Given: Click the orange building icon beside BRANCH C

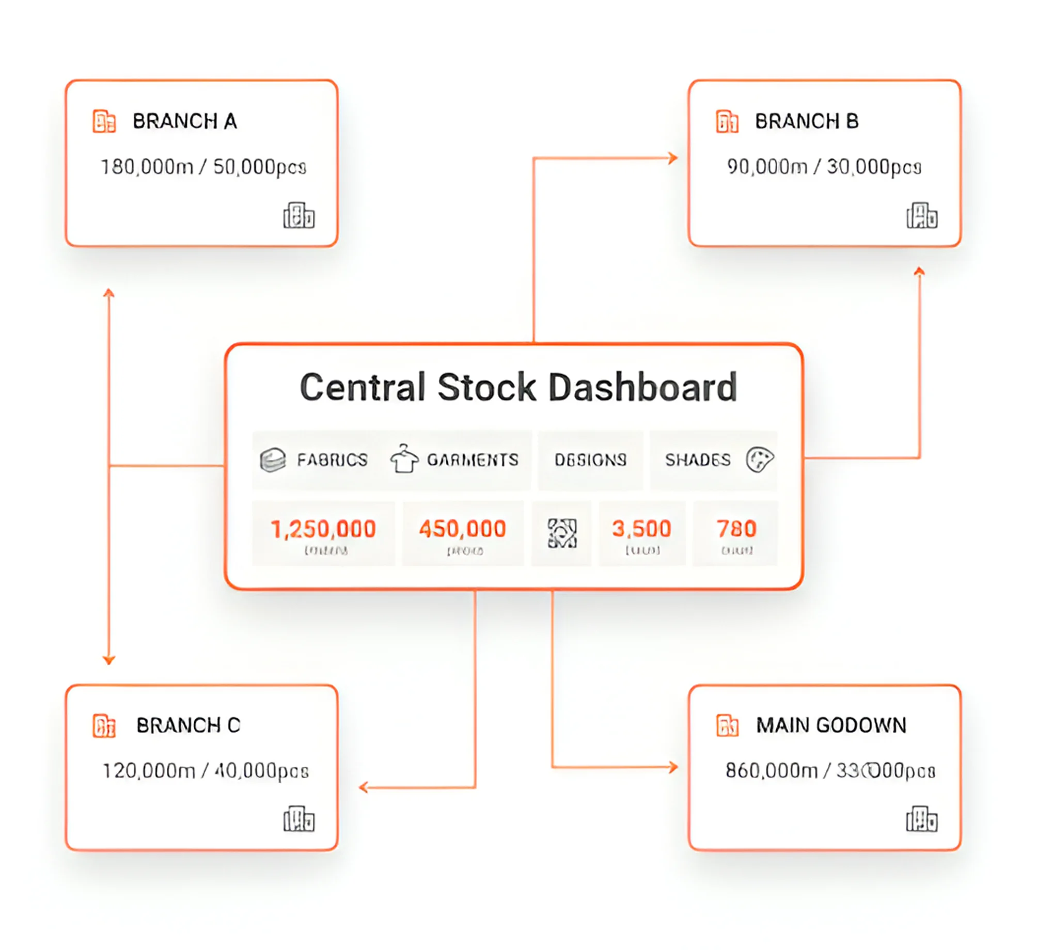Looking at the screenshot, I should coord(104,726).
